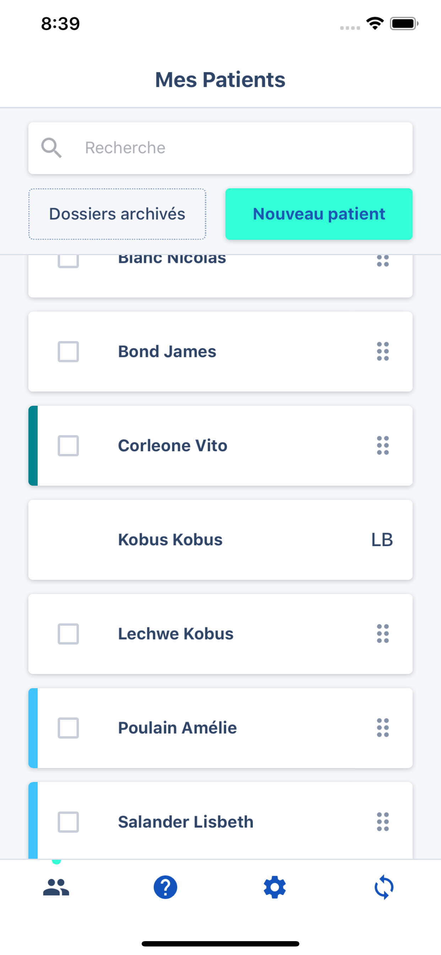Check the Bond James checkbox
Screen dimensions: 441x955
68,351
